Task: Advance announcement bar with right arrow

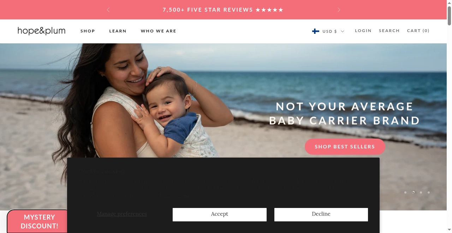Action: 339,10
